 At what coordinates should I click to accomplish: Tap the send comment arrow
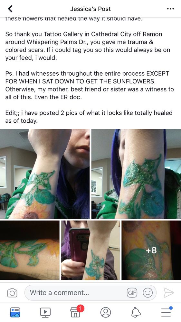click(x=168, y=293)
